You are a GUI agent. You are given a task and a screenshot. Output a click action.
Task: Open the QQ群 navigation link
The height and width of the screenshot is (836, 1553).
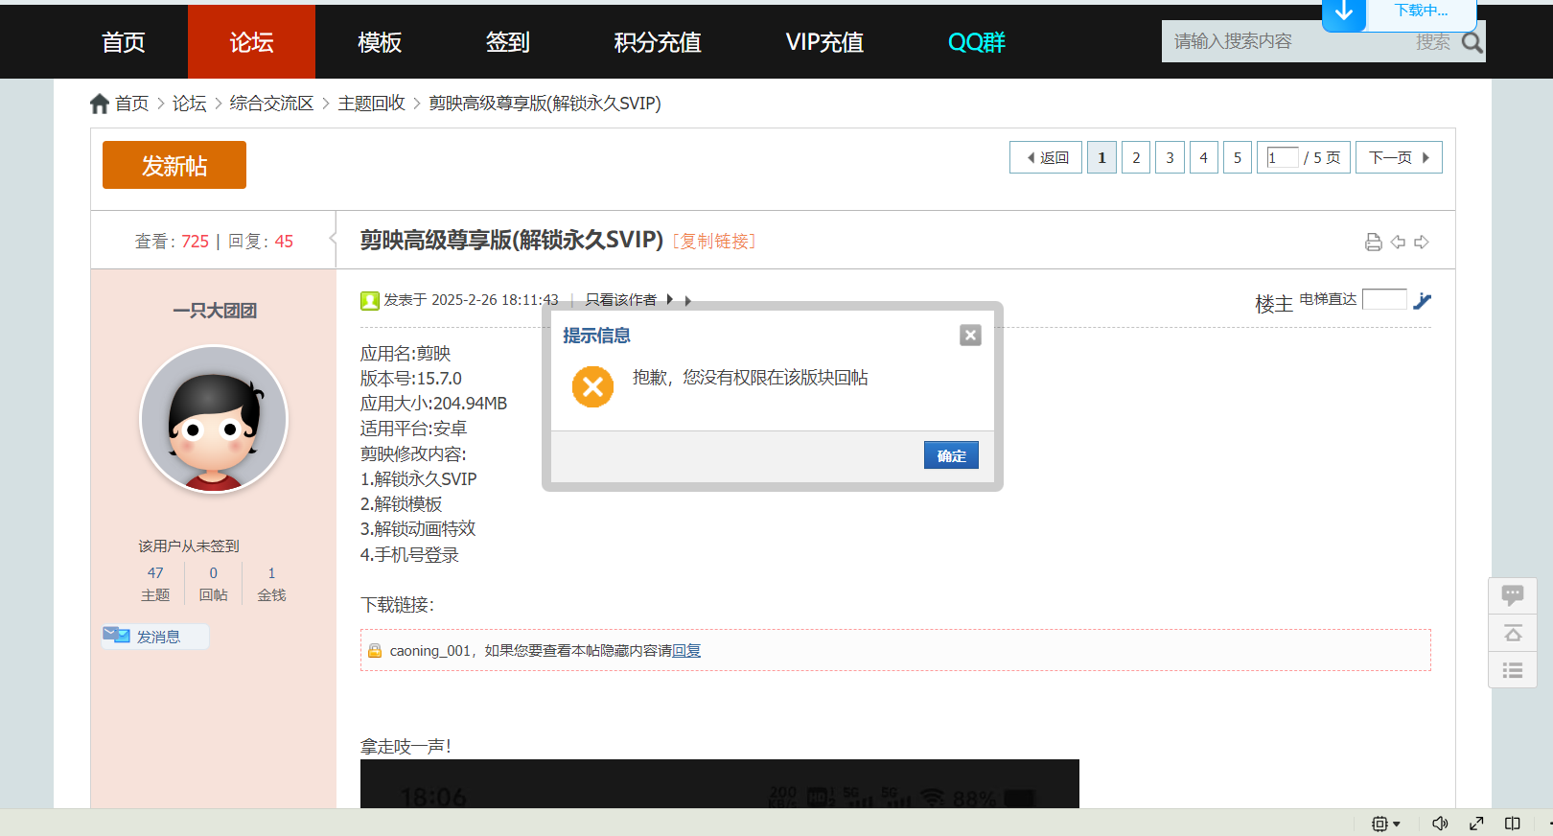tap(976, 42)
